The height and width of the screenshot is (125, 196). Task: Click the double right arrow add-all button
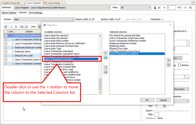(106, 58)
